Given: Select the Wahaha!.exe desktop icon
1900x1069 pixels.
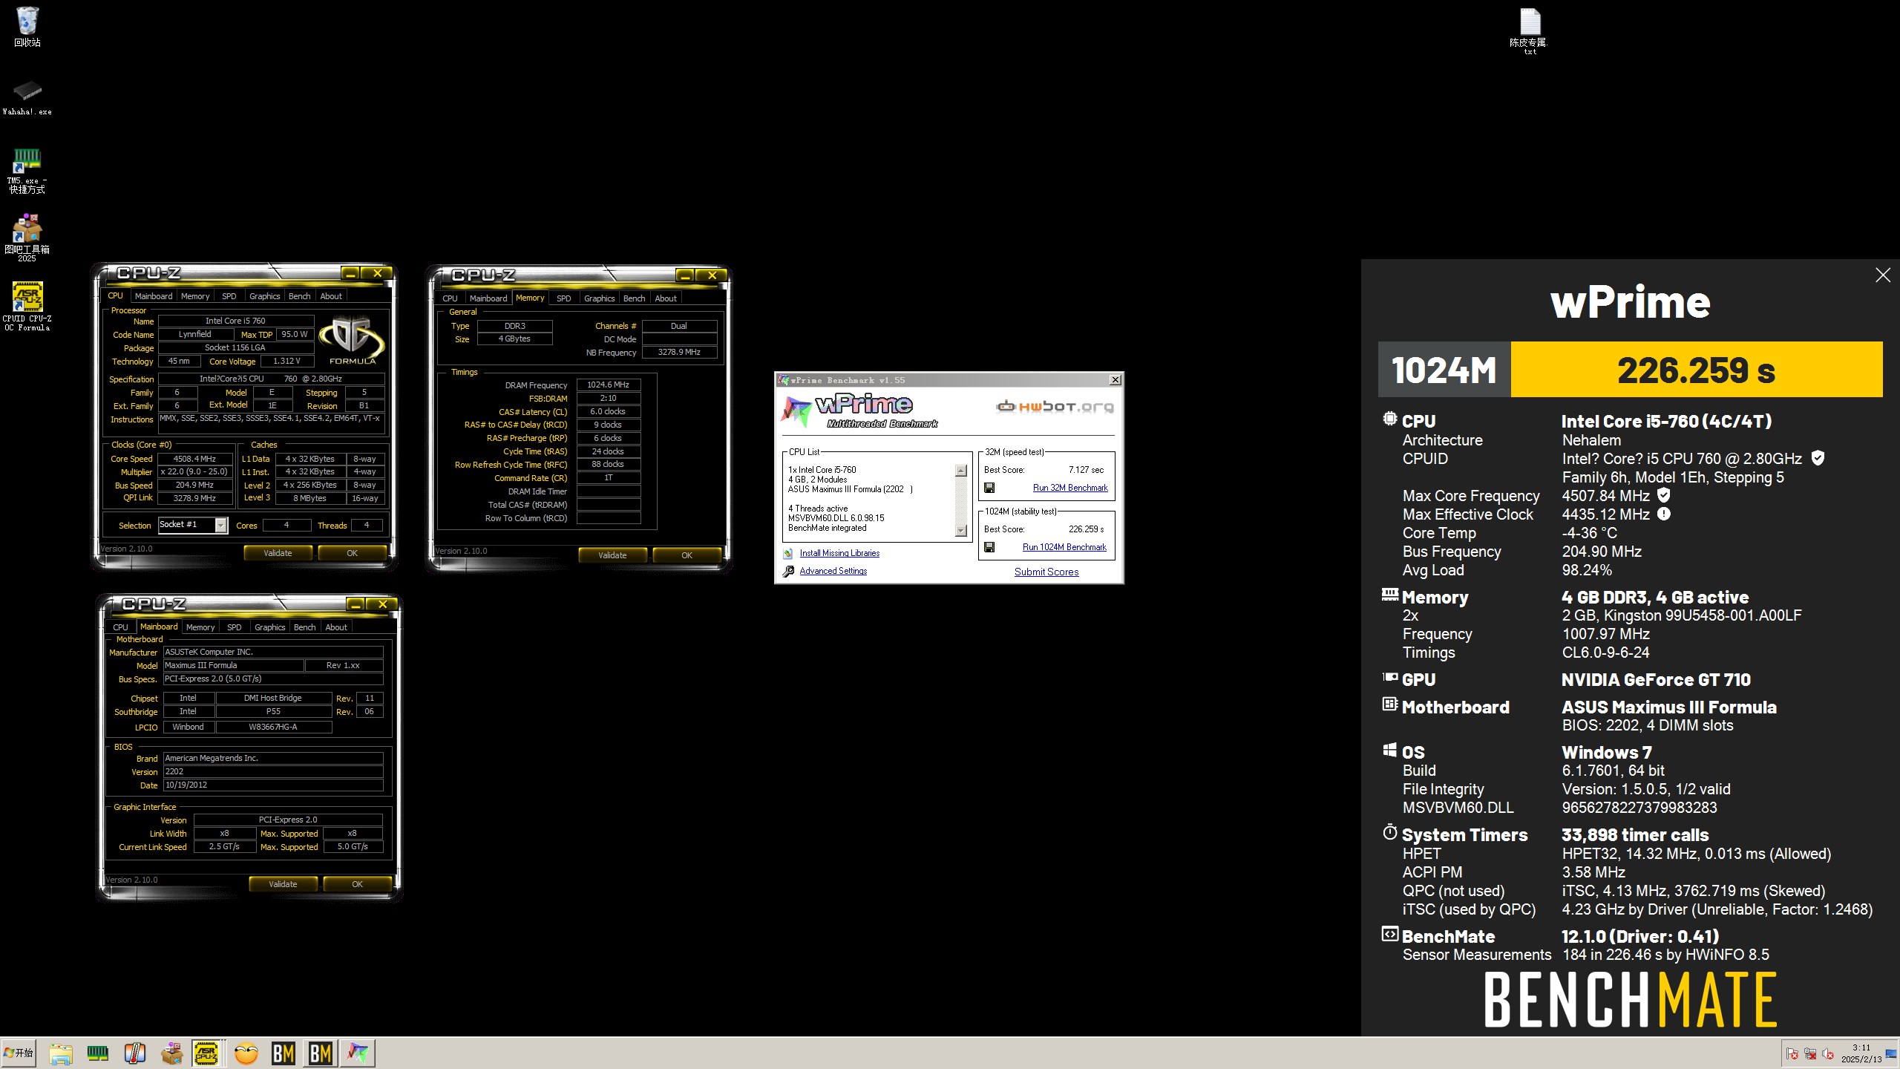Looking at the screenshot, I should pos(27,97).
